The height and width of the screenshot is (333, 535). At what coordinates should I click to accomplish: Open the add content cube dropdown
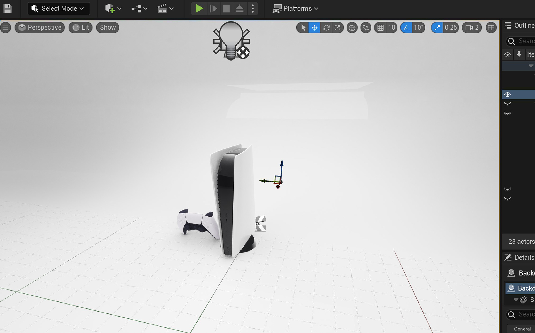pyautogui.click(x=113, y=8)
